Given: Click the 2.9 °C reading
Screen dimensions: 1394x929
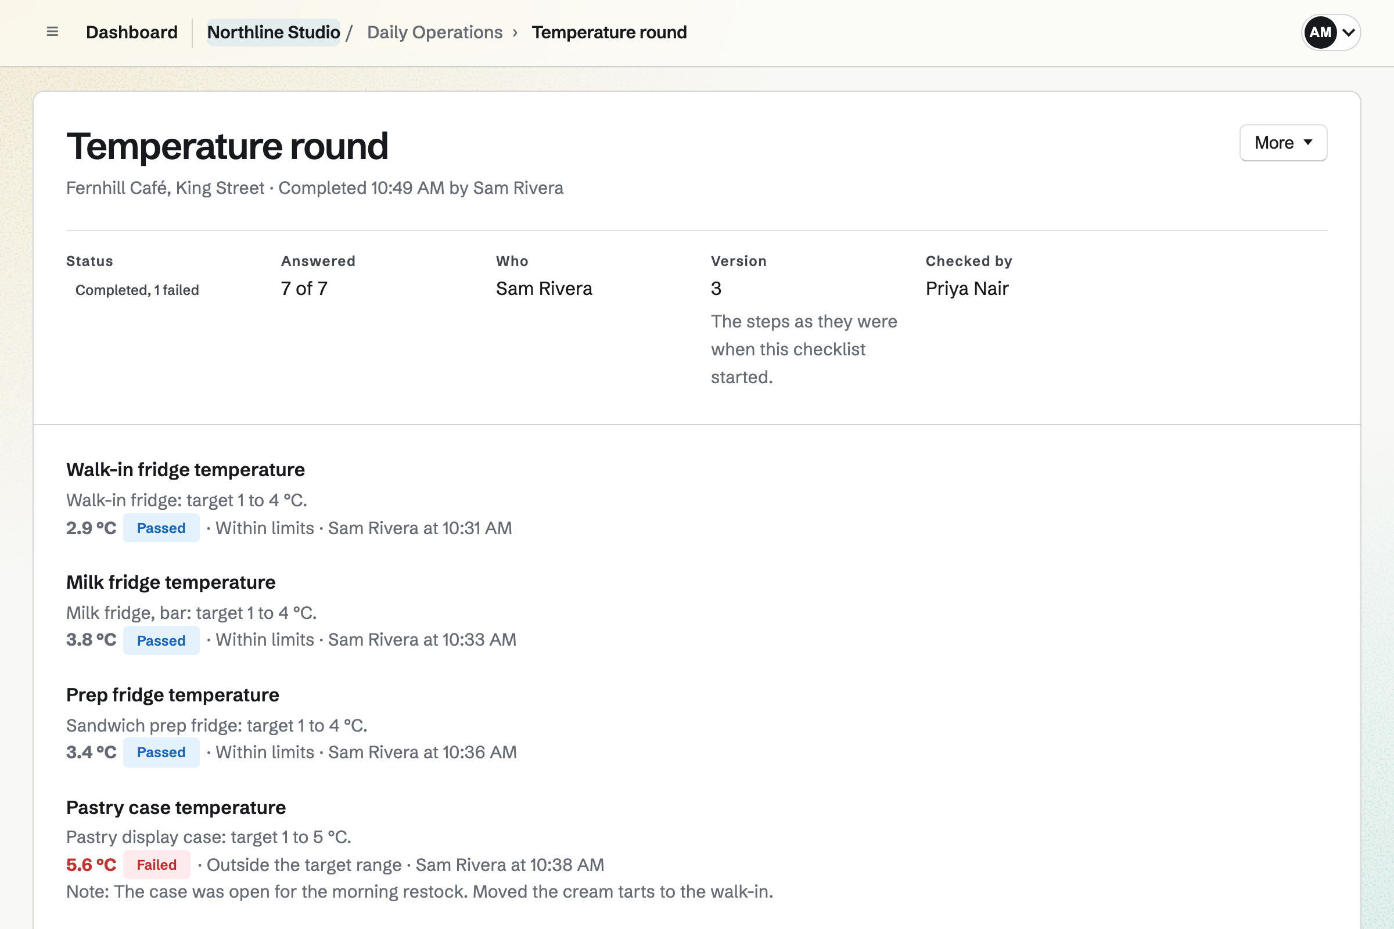Looking at the screenshot, I should point(91,528).
